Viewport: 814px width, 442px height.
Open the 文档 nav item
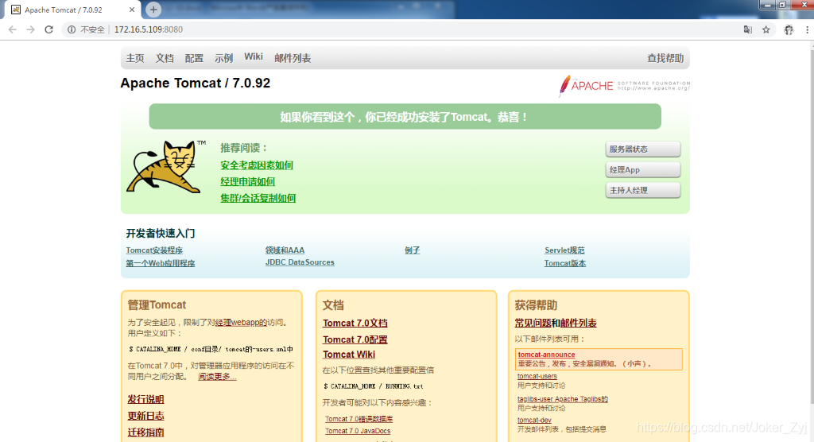(165, 58)
